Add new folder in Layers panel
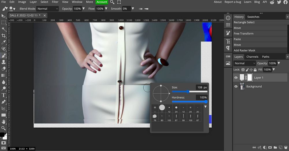289x151 pixels. coord(275,148)
